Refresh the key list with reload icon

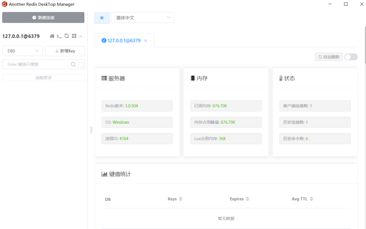coord(67,36)
